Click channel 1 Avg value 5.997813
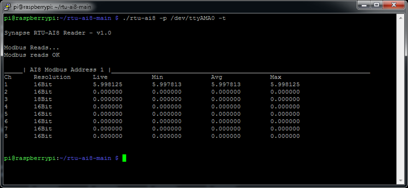 tap(226, 85)
